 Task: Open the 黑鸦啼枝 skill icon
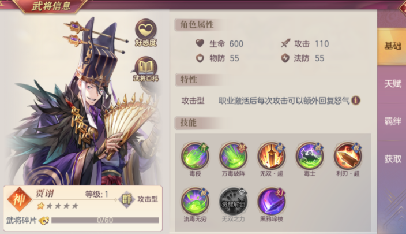coord(272,202)
